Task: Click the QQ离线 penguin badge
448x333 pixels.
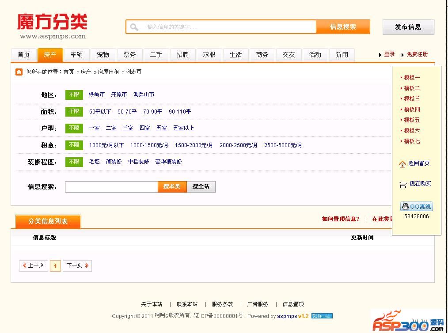Action: [416, 206]
